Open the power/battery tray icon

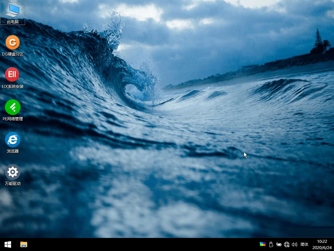[279, 244]
